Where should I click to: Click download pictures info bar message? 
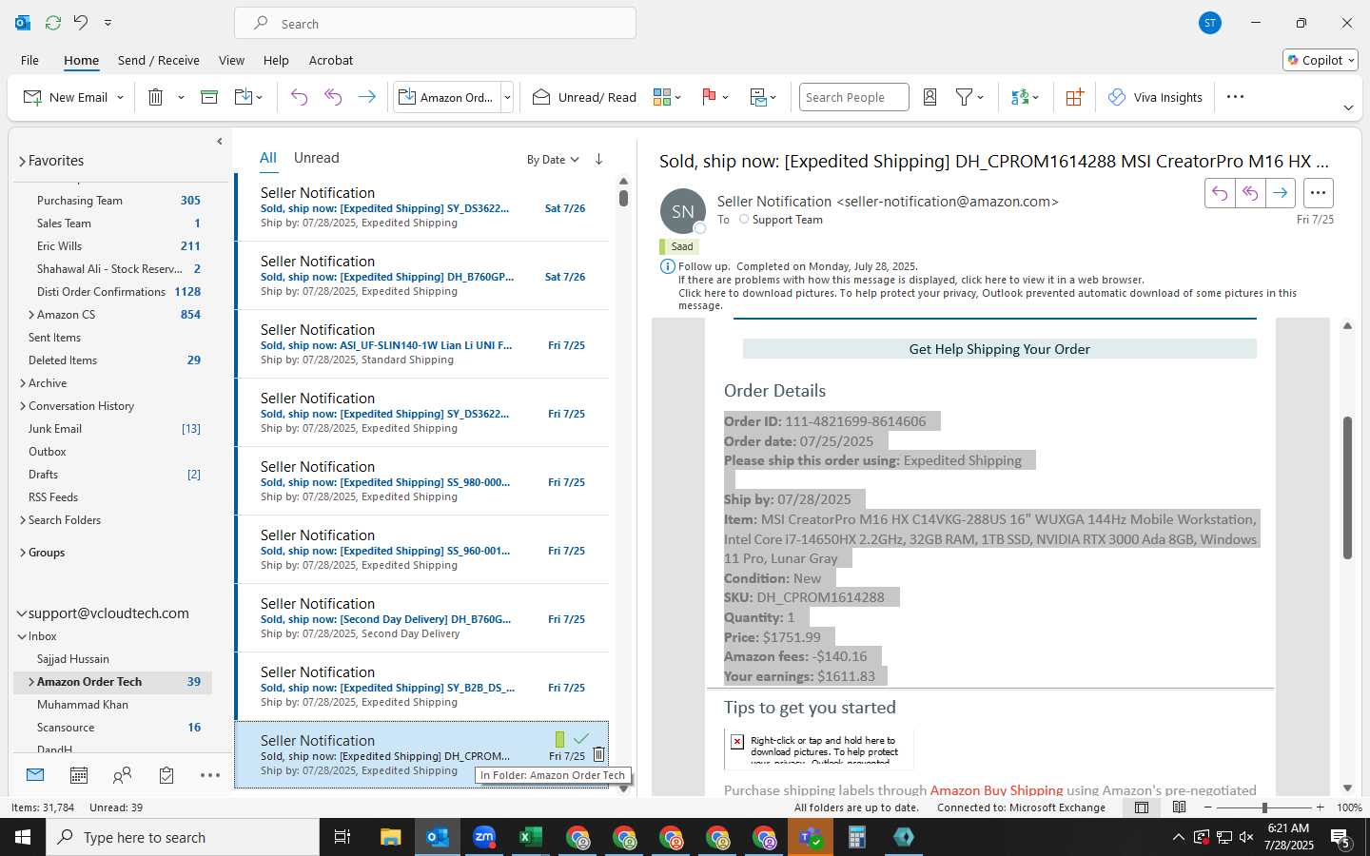click(988, 300)
